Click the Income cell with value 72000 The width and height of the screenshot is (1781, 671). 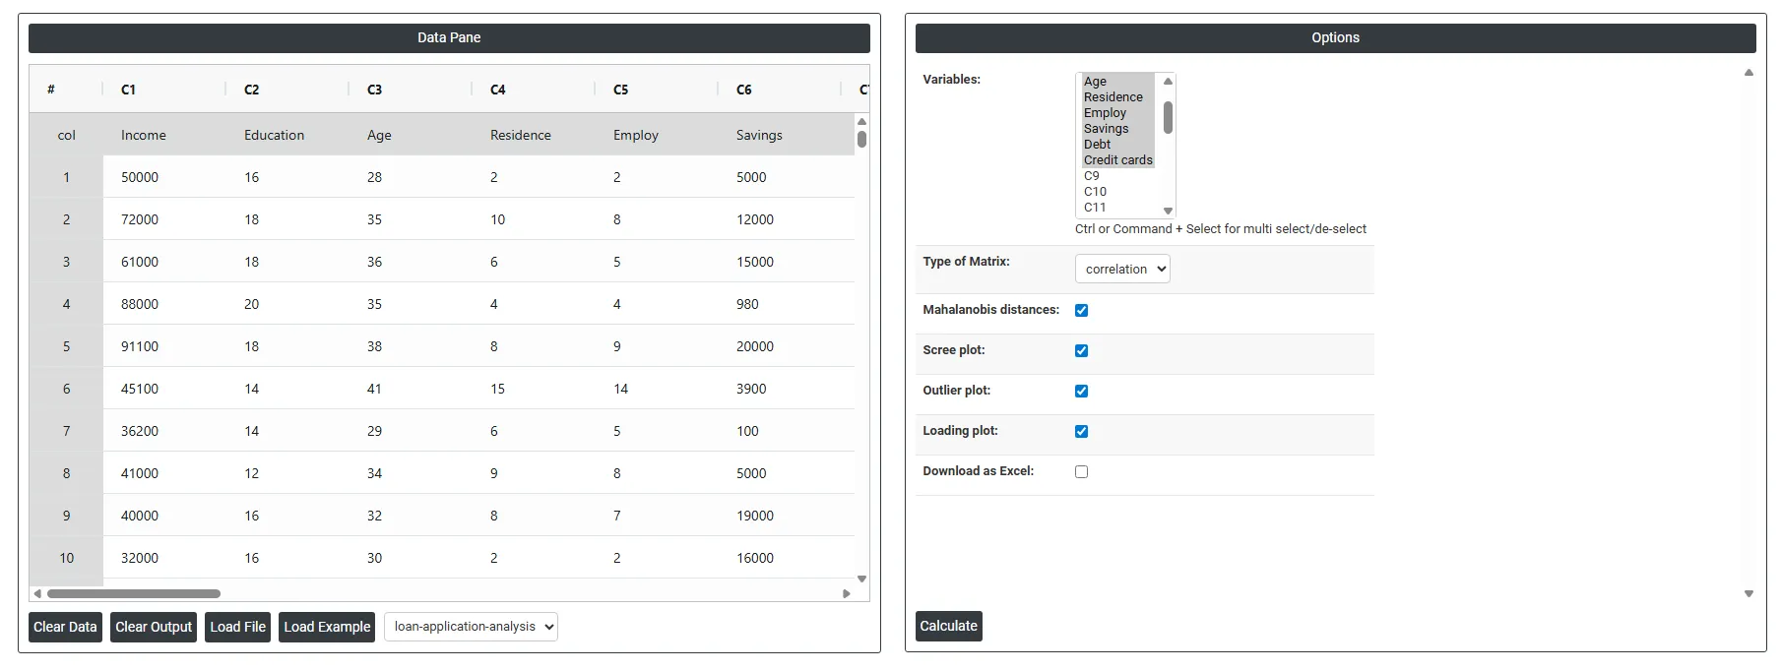tap(164, 219)
